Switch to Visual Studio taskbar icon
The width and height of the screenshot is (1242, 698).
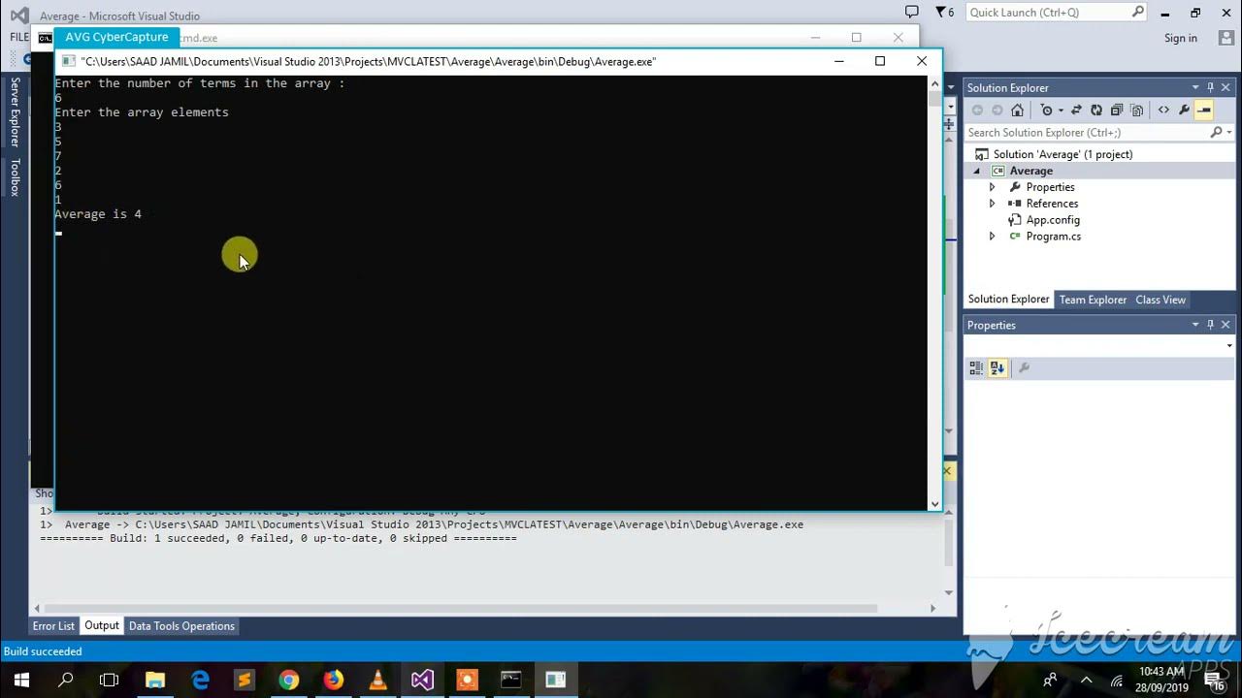click(x=422, y=680)
